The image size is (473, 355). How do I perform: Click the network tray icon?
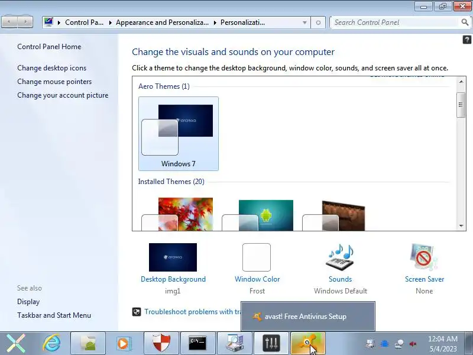[399, 344]
